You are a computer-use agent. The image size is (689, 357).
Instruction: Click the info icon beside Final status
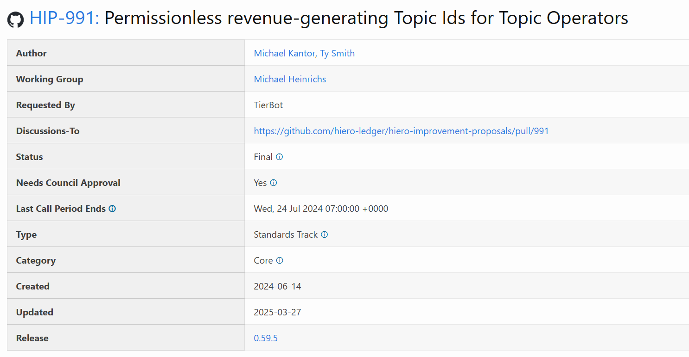(x=280, y=157)
